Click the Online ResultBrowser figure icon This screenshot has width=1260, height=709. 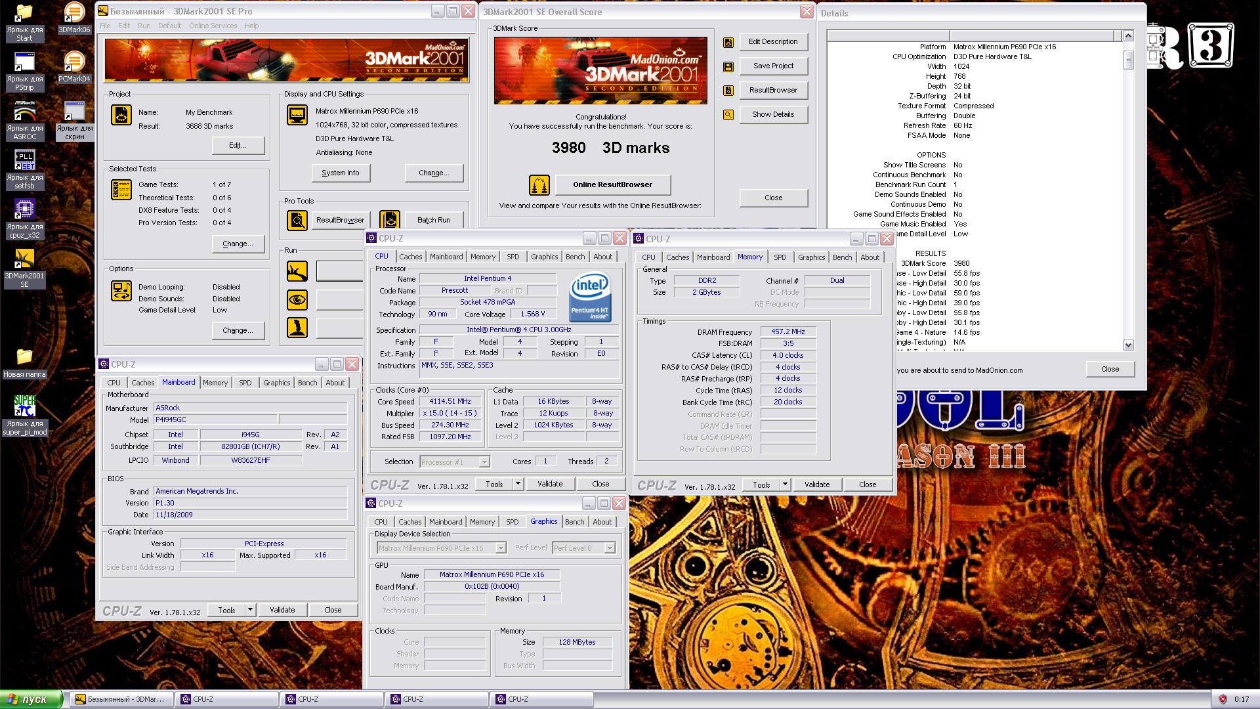(x=539, y=185)
